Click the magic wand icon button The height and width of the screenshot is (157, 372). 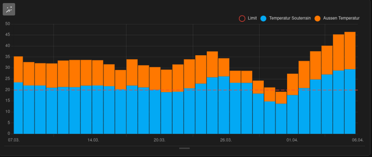click(x=9, y=9)
